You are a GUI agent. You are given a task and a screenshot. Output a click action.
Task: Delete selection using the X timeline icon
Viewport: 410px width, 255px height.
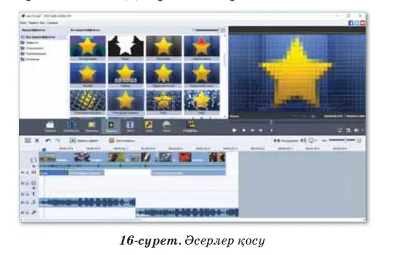37,141
